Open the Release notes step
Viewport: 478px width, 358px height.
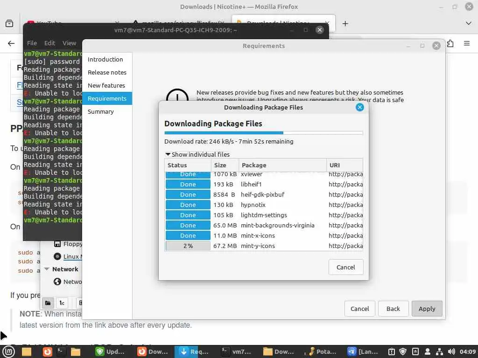107,72
